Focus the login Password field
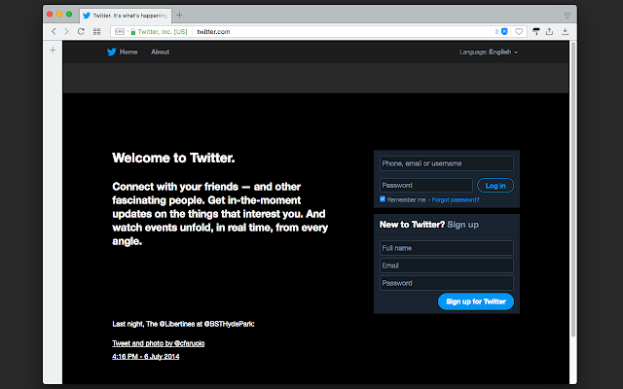Viewport: 623px width, 389px height. 426,186
